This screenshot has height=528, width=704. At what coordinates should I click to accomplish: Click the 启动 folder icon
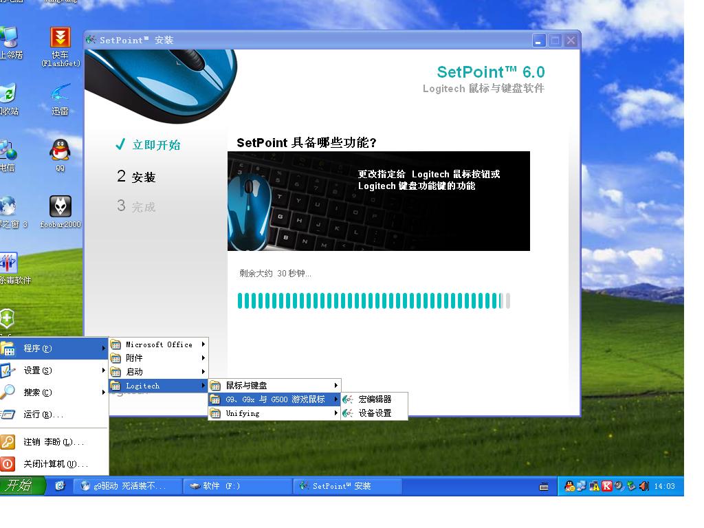tap(115, 372)
